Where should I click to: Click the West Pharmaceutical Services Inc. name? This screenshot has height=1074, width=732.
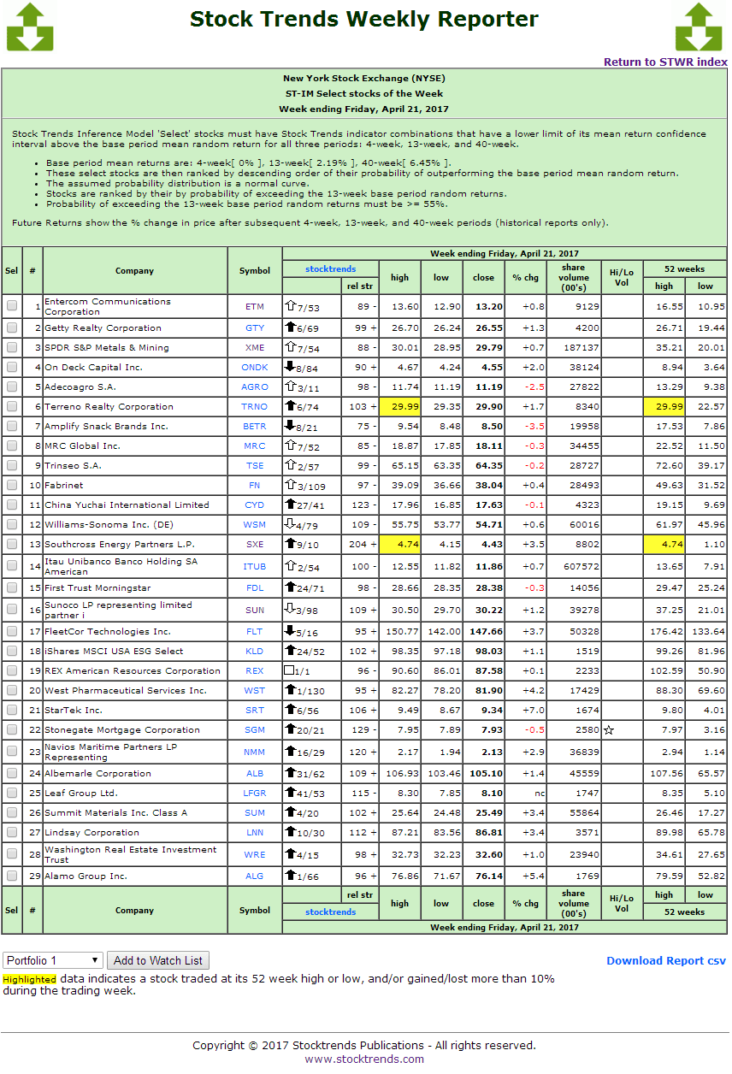126,690
